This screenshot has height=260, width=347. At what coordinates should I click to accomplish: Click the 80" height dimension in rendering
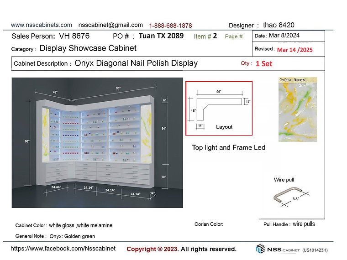27,141
